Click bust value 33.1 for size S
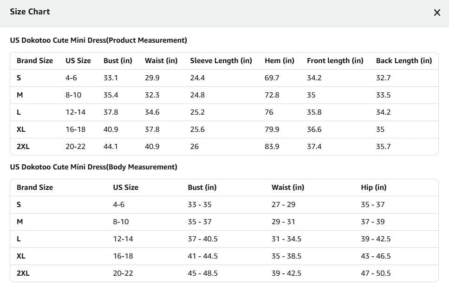The image size is (449, 285). 111,78
